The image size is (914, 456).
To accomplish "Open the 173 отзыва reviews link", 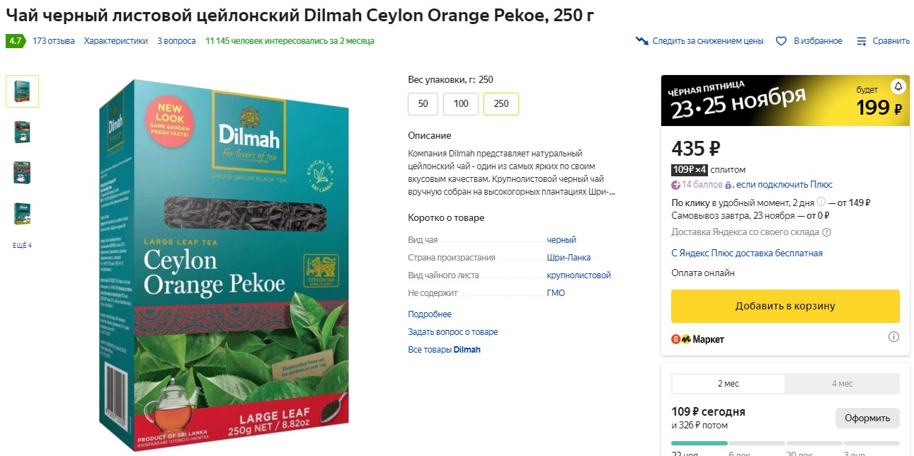I will tap(54, 41).
